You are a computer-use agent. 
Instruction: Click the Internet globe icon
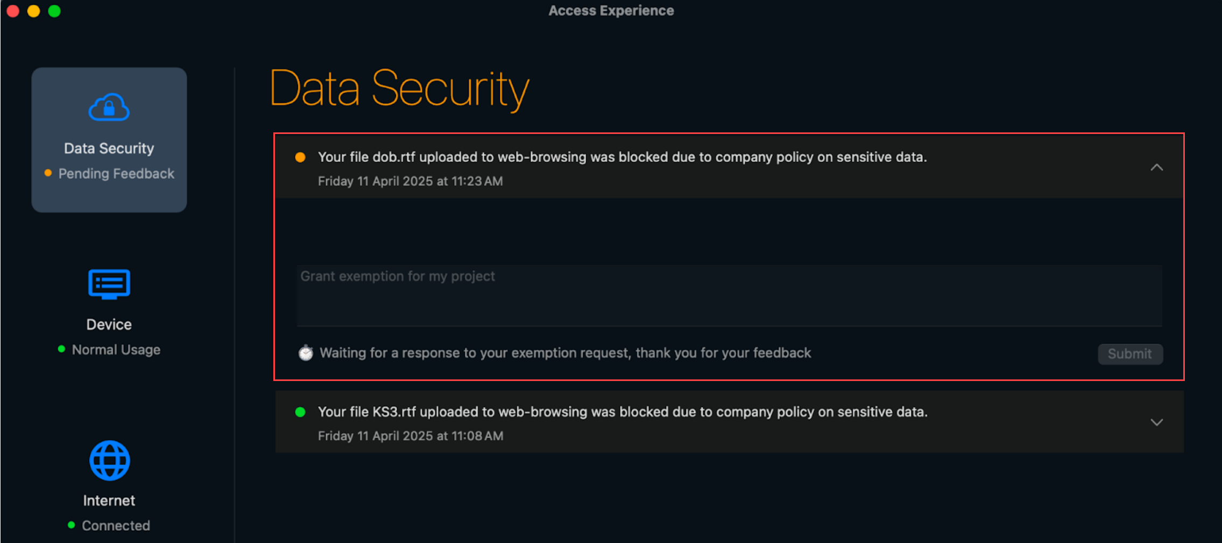click(109, 461)
